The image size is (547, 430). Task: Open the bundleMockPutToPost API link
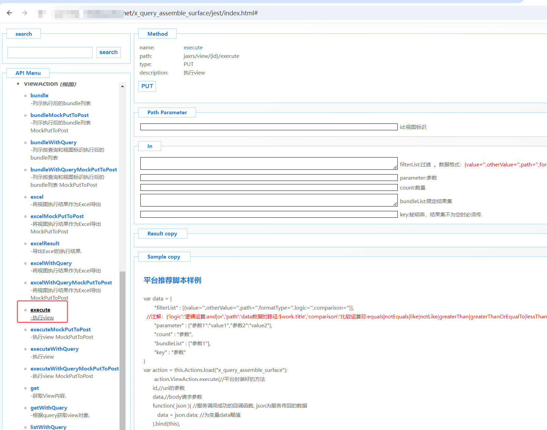click(60, 115)
